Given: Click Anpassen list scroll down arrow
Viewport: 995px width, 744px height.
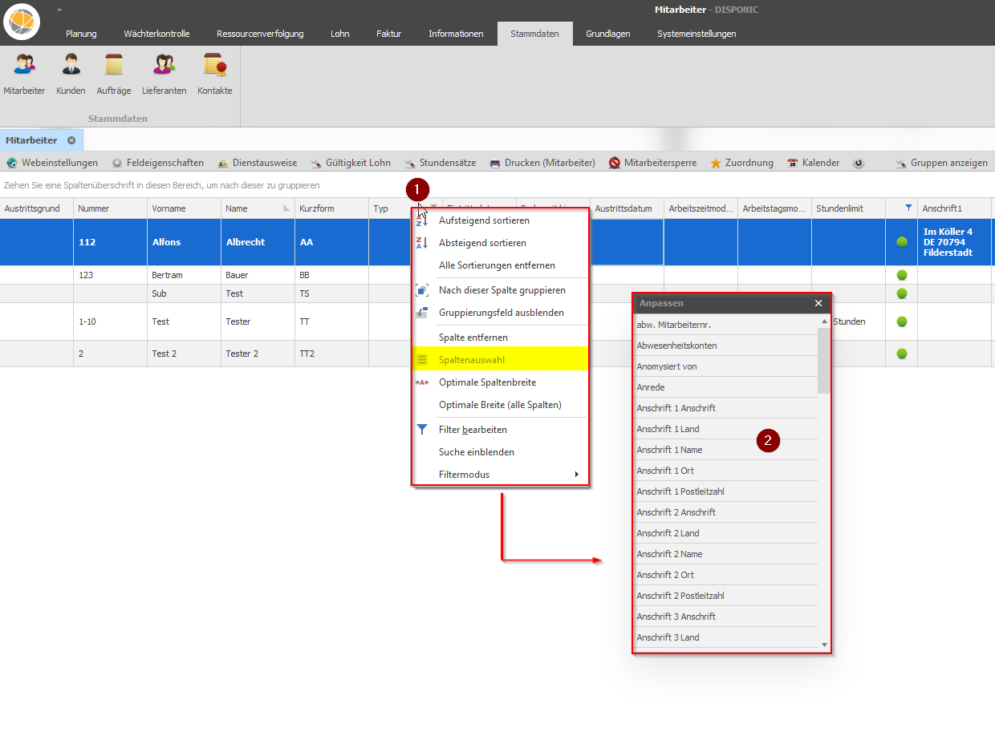Looking at the screenshot, I should pyautogui.click(x=824, y=645).
